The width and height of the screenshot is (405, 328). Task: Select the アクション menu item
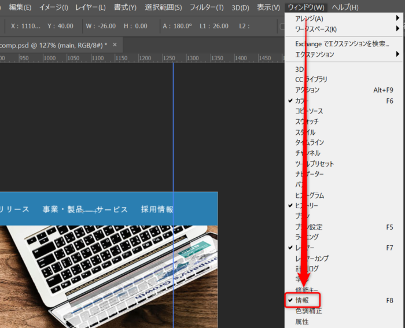[x=307, y=90]
